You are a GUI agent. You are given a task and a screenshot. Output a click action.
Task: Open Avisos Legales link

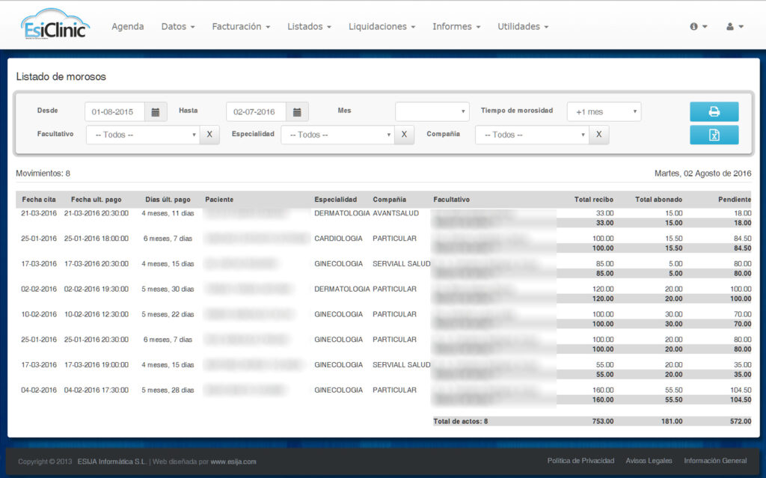point(649,460)
